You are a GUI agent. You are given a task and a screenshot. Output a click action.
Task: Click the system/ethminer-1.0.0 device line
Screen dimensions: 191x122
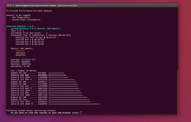click(x=36, y=29)
